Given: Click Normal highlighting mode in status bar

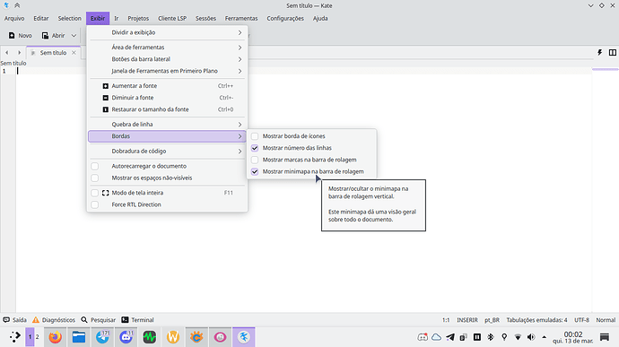Looking at the screenshot, I should (606, 320).
